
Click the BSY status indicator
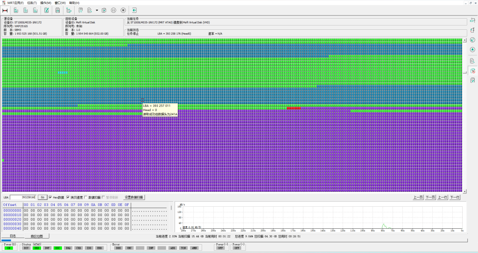click(x=26, y=248)
